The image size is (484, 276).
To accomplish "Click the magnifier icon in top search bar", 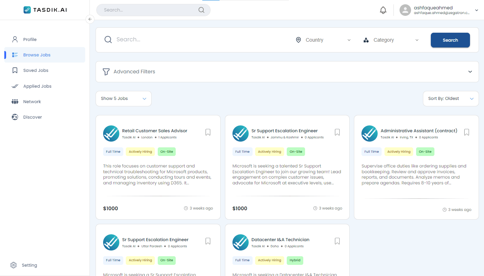I will [x=201, y=10].
